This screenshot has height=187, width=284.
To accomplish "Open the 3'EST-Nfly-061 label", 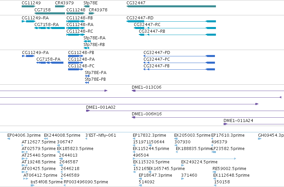I will tap(101, 135).
